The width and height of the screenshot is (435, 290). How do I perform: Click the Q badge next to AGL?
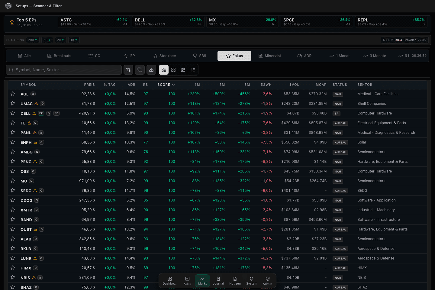pyautogui.click(x=33, y=94)
